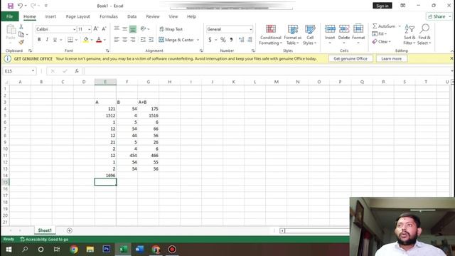Image resolution: width=455 pixels, height=256 pixels.
Task: Open the File tab
Action: tap(9, 16)
